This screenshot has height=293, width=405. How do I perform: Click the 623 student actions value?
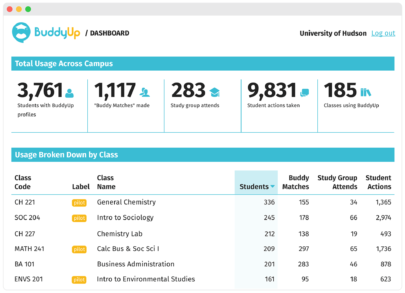(x=386, y=279)
